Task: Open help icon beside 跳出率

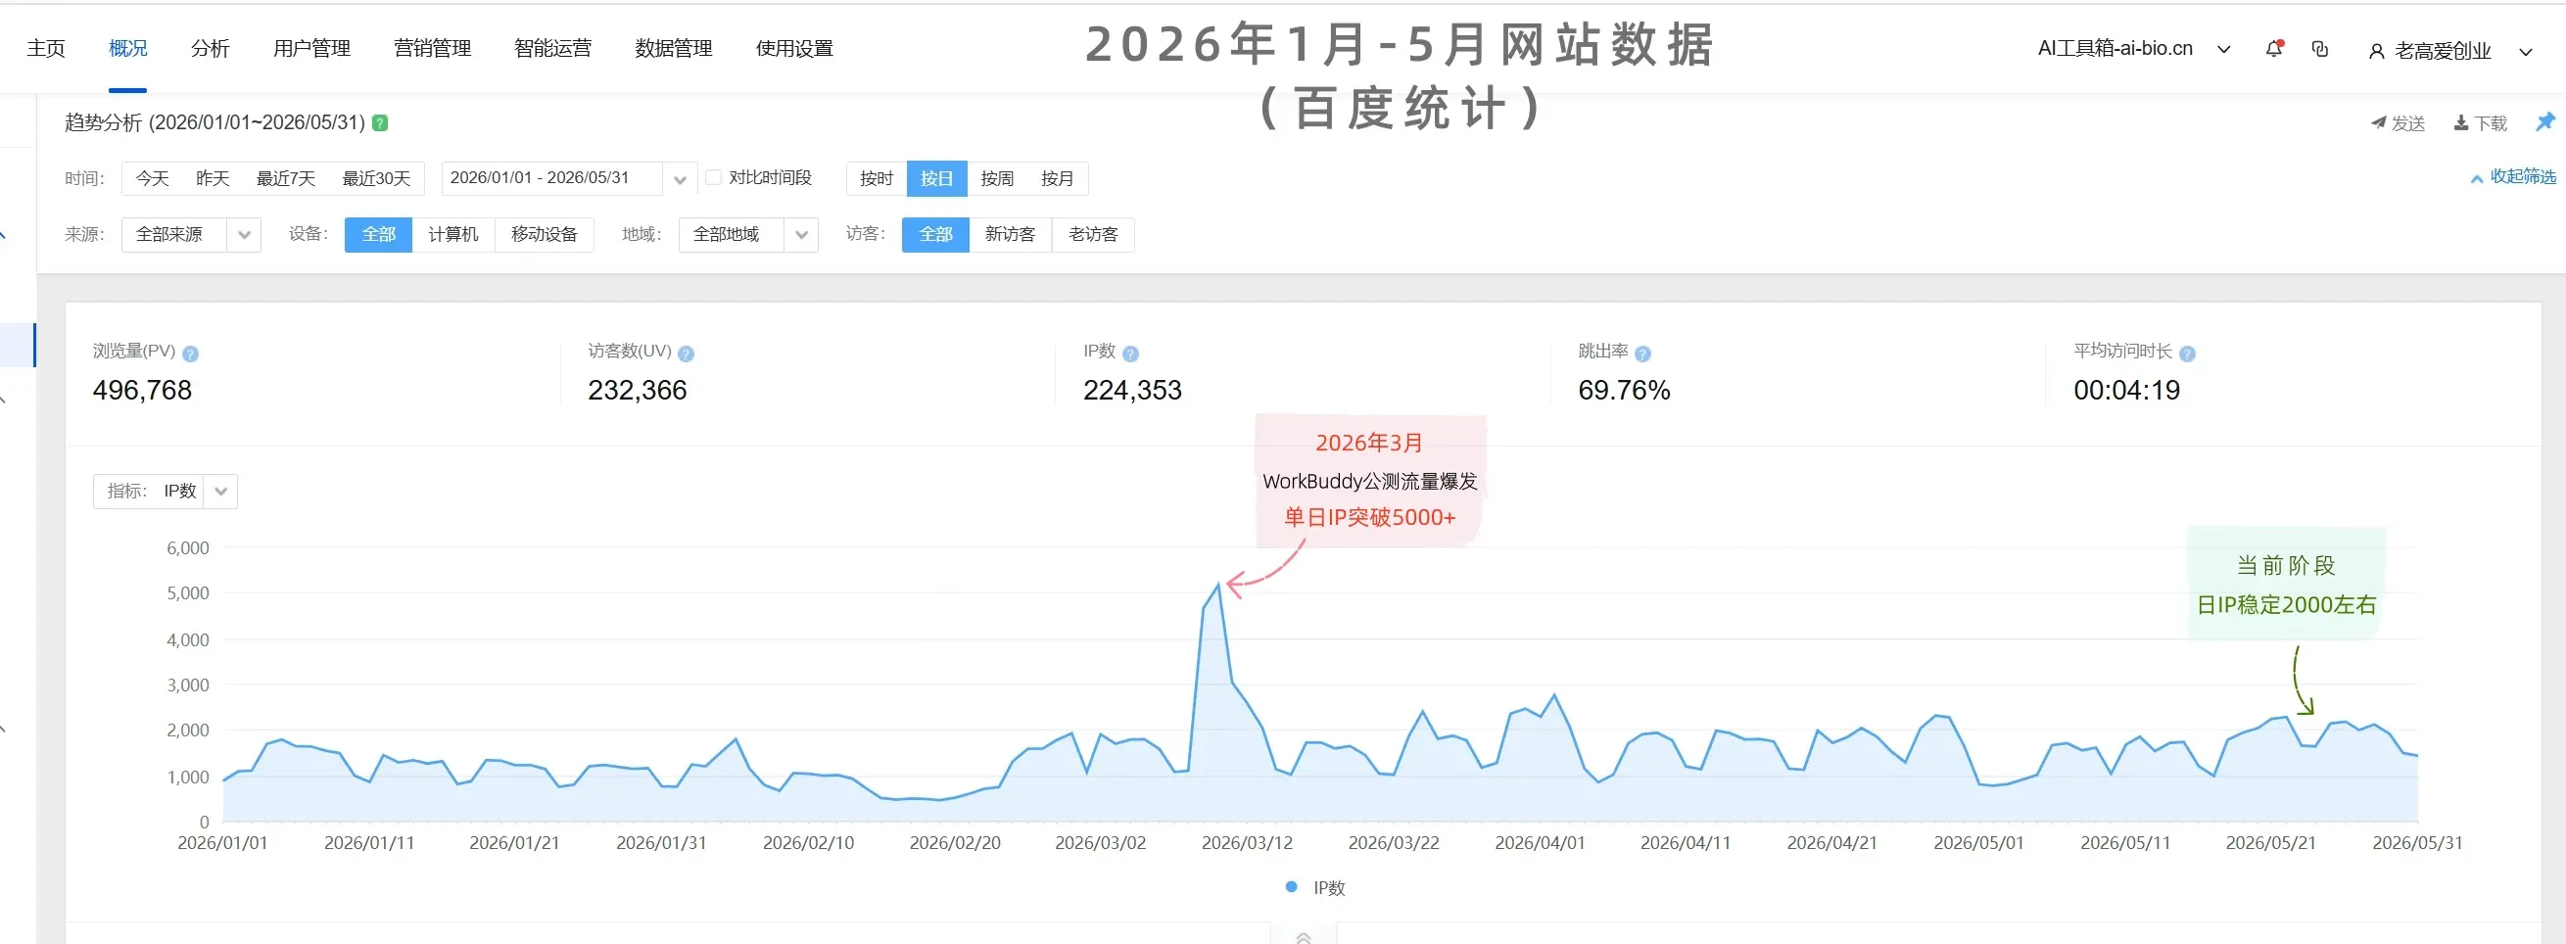Action: click(x=1643, y=354)
